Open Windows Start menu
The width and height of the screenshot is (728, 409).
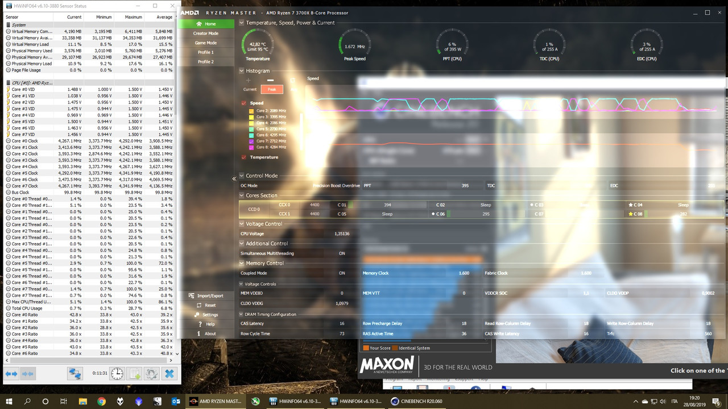9,401
